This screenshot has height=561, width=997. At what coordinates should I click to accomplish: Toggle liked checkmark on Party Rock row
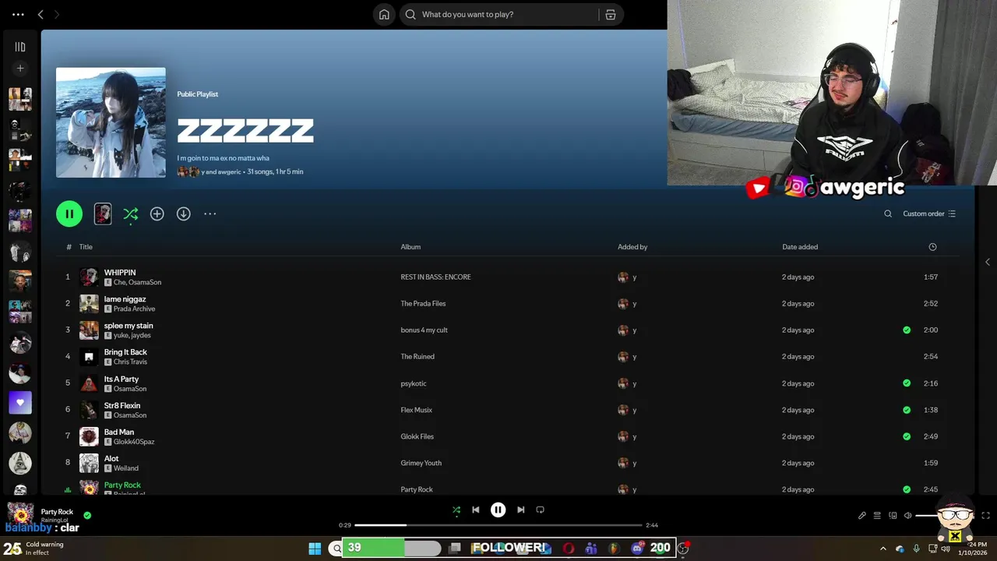point(907,489)
